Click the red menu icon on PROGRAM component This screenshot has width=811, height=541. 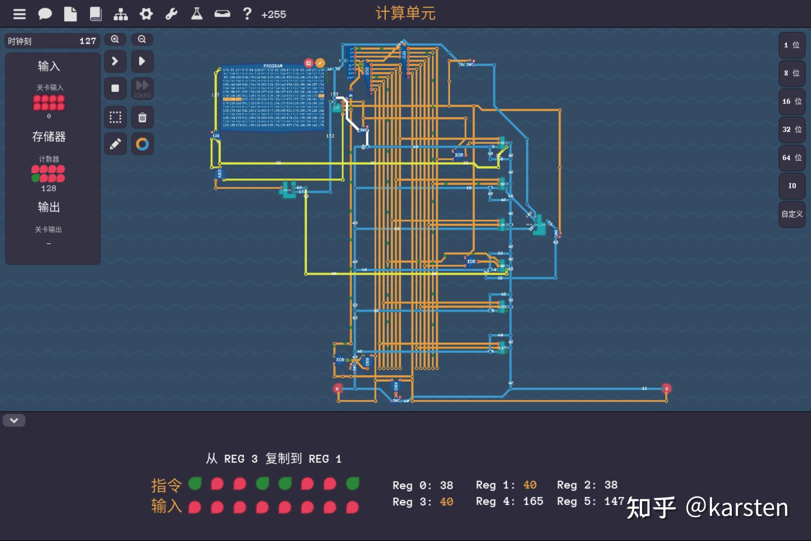pos(308,63)
